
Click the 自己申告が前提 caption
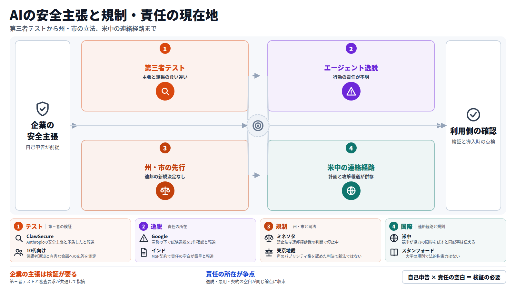pyautogui.click(x=43, y=147)
